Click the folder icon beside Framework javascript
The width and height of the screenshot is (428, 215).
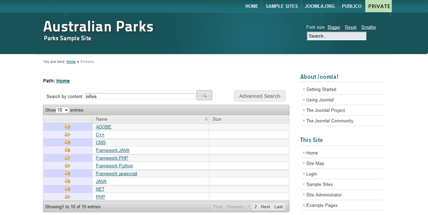pyautogui.click(x=68, y=173)
